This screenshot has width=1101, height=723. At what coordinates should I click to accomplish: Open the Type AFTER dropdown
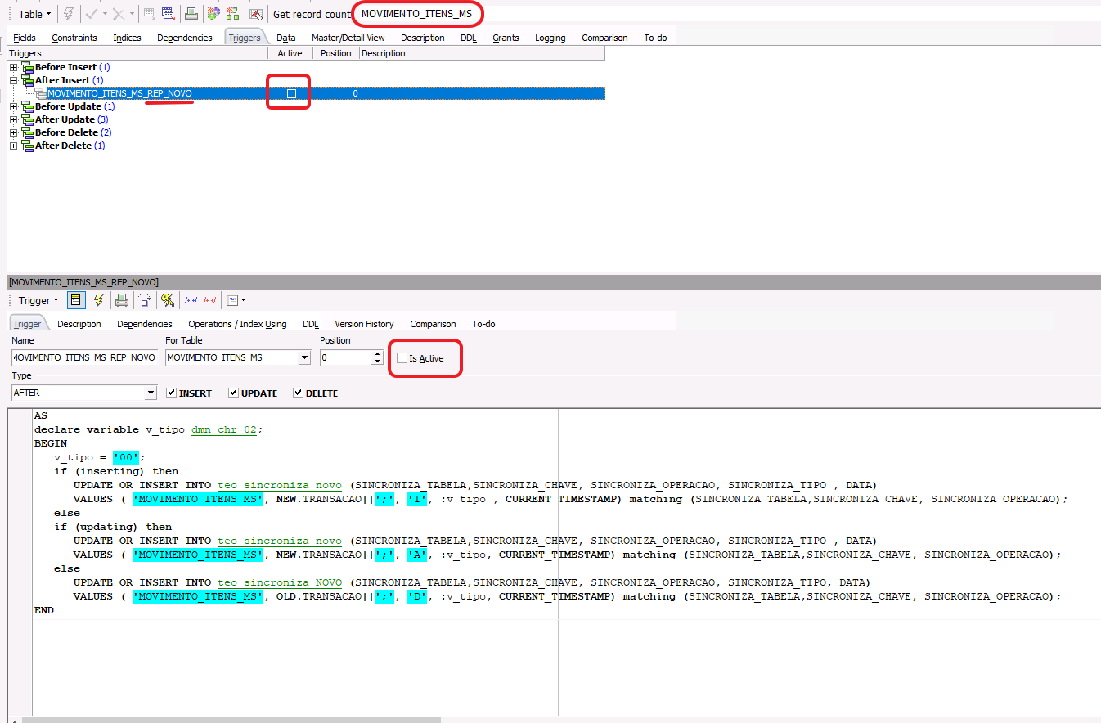coord(151,393)
